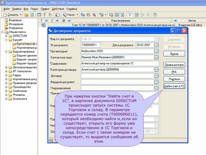
Task: Delete item using red X toolbar icon
Action: point(94,15)
